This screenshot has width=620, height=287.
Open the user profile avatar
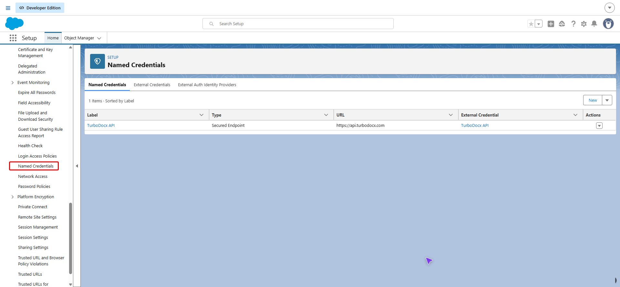click(x=608, y=24)
